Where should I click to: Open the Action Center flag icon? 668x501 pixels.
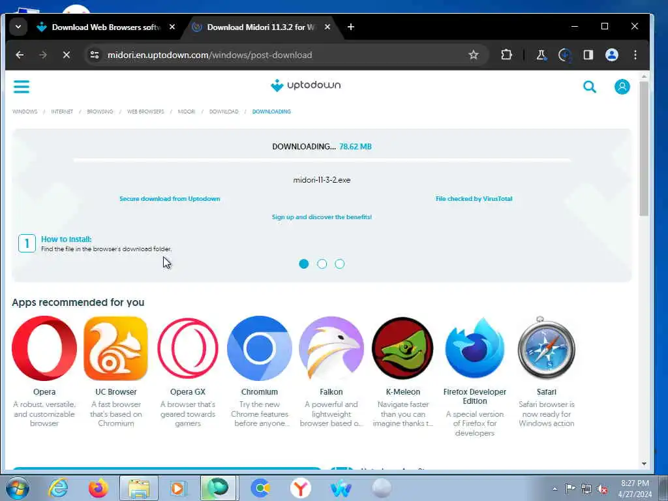[570, 488]
